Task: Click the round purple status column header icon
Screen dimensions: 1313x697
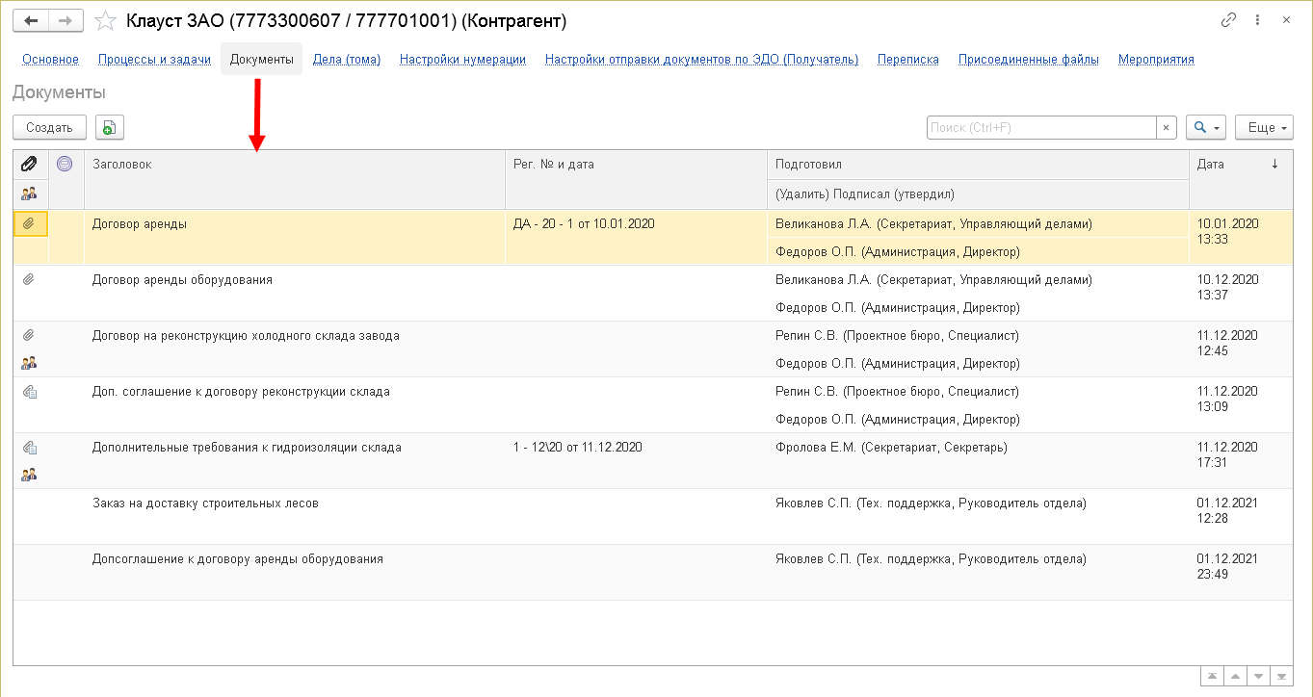Action: click(65, 164)
